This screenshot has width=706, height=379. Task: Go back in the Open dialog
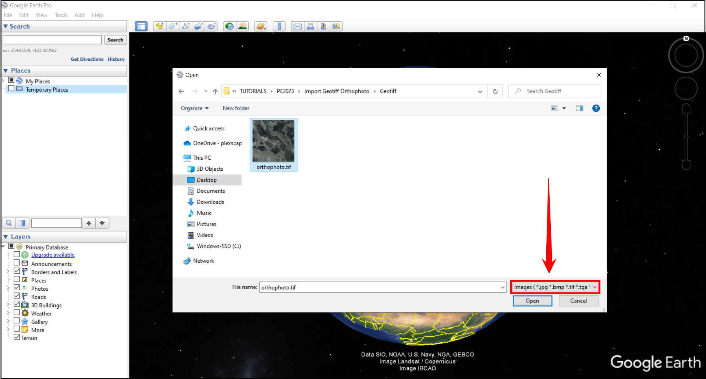[181, 91]
